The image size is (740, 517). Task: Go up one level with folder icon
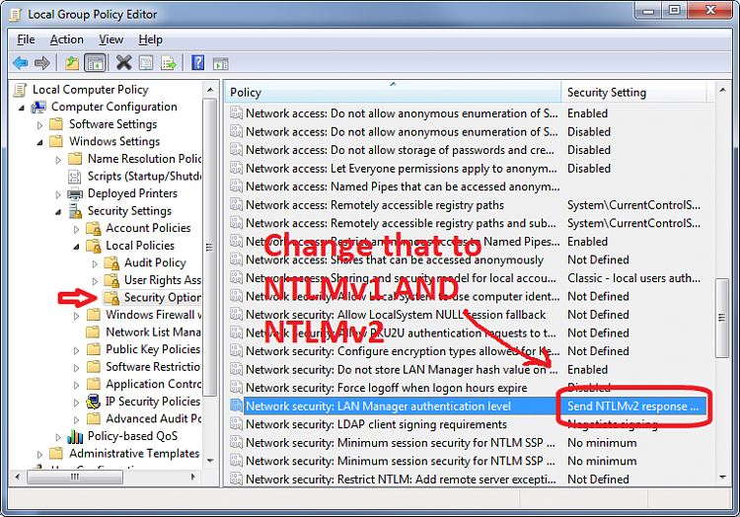72,62
